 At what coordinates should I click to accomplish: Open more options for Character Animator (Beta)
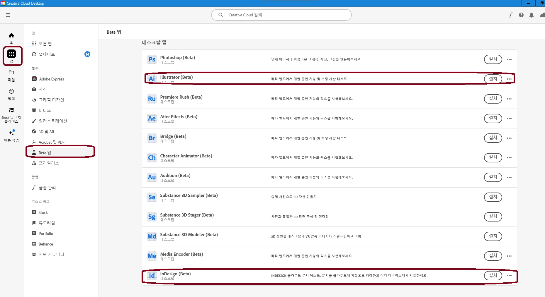509,158
